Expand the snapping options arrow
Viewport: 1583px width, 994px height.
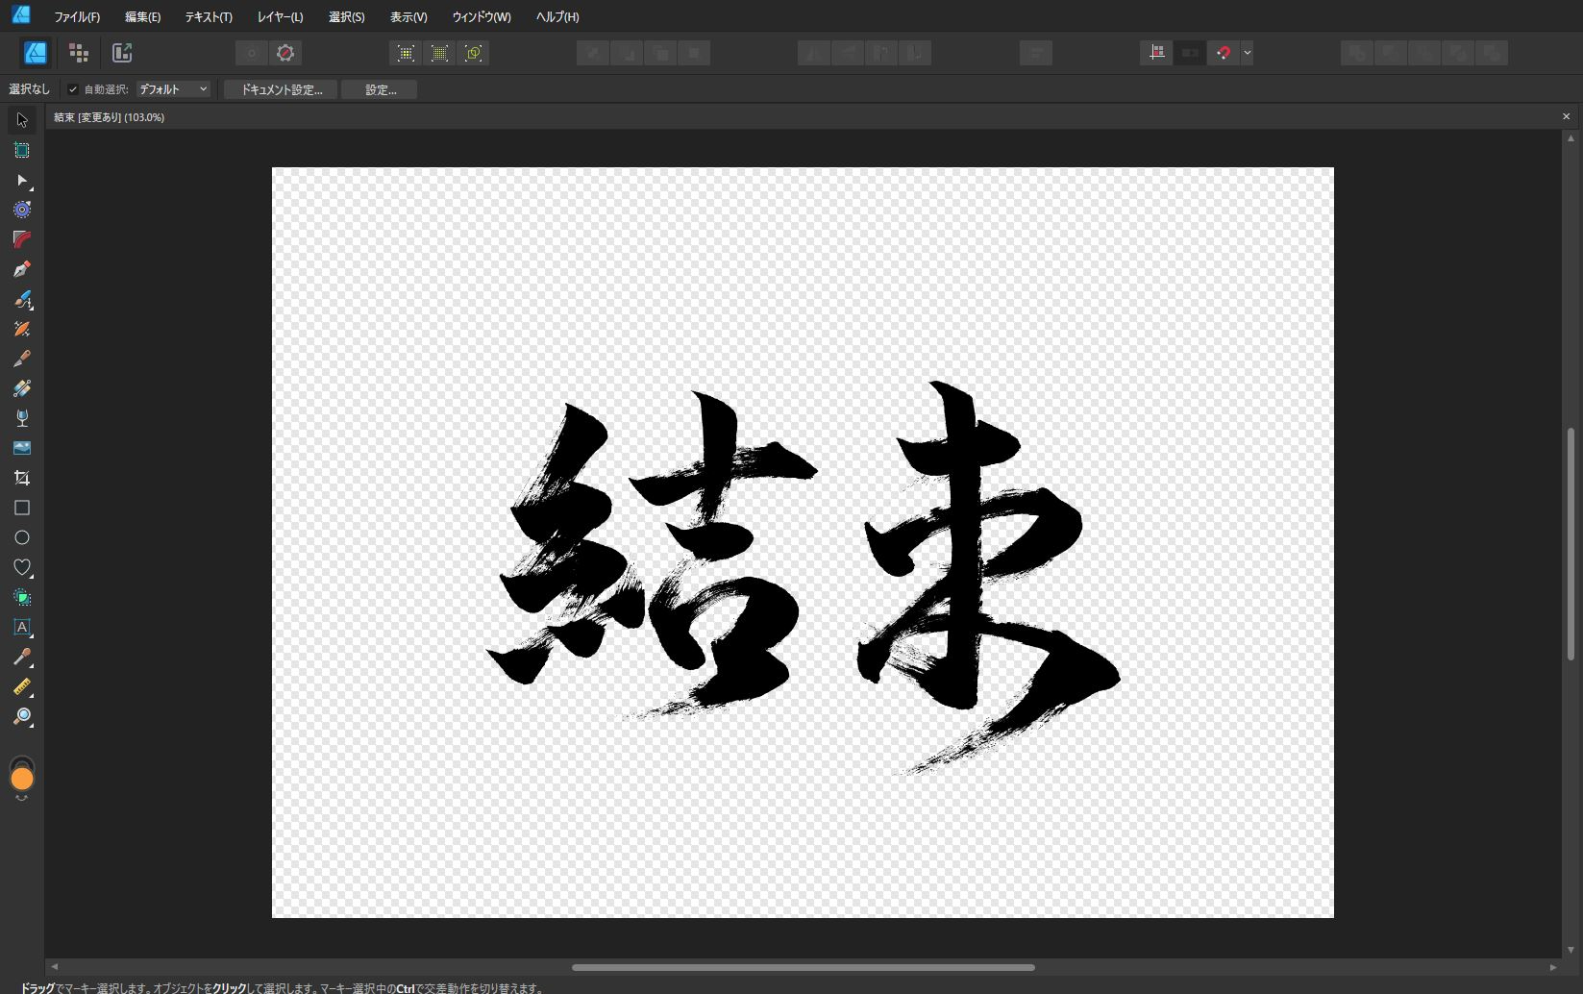1247,53
